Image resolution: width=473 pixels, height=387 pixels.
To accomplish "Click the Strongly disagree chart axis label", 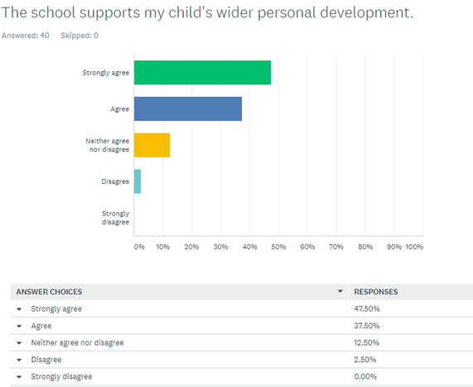I will (115, 218).
